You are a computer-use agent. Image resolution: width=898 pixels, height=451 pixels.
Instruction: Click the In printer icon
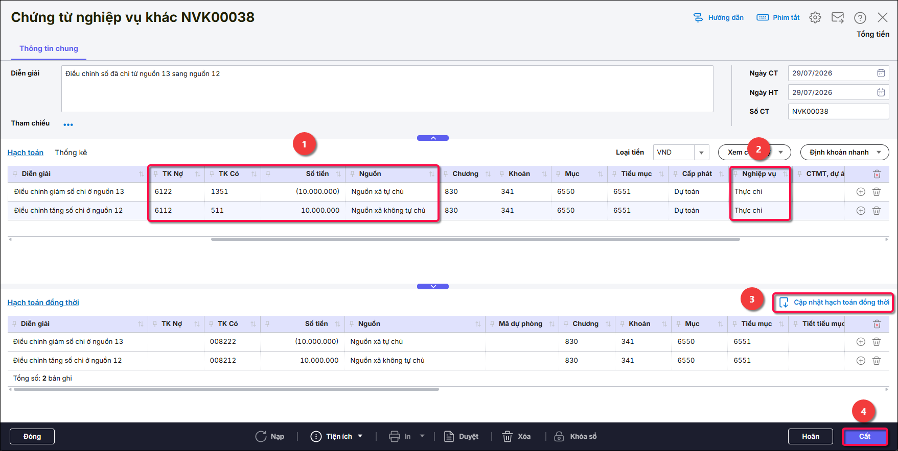tap(394, 437)
